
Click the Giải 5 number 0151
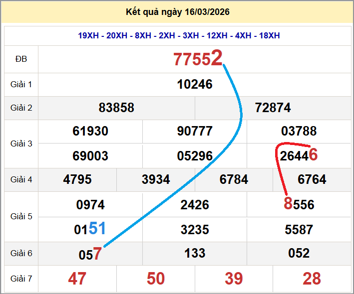pyautogui.click(x=90, y=229)
